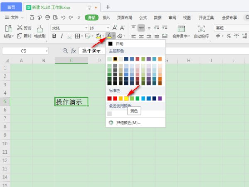Align text to top
Screen dimensions: 249x187
[x=133, y=28]
